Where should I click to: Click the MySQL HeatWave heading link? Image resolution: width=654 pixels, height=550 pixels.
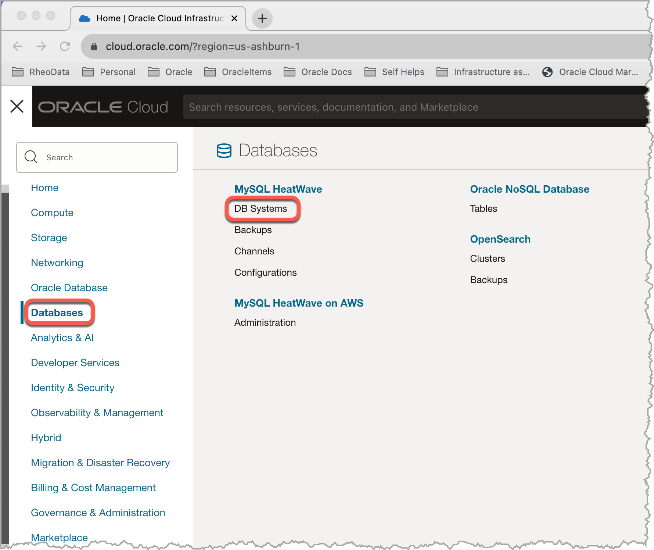(x=278, y=189)
